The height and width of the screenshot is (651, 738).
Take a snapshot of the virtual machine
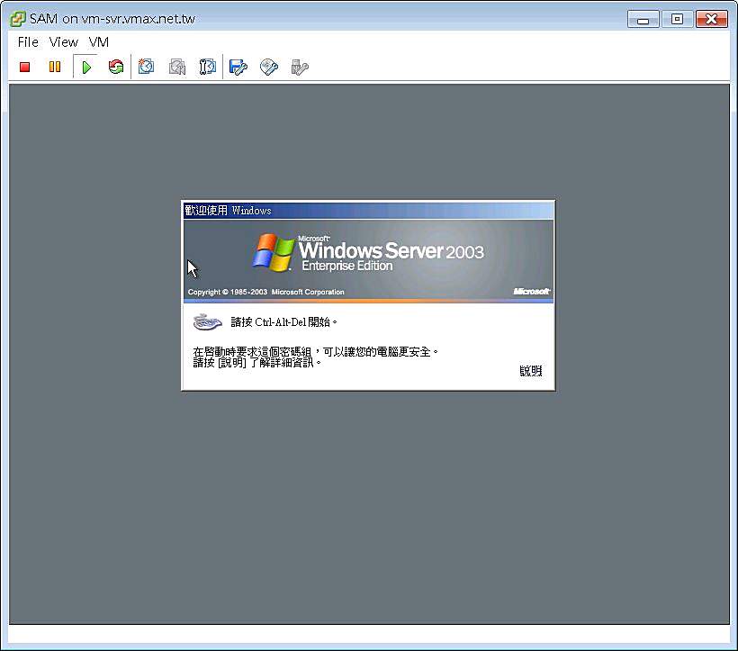[147, 67]
